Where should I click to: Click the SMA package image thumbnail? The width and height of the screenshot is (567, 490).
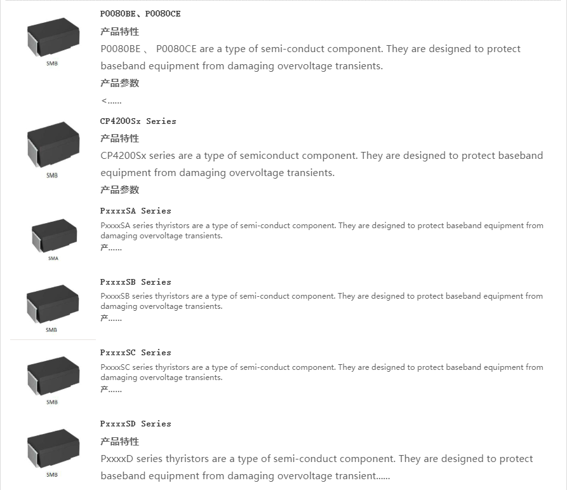coord(54,239)
